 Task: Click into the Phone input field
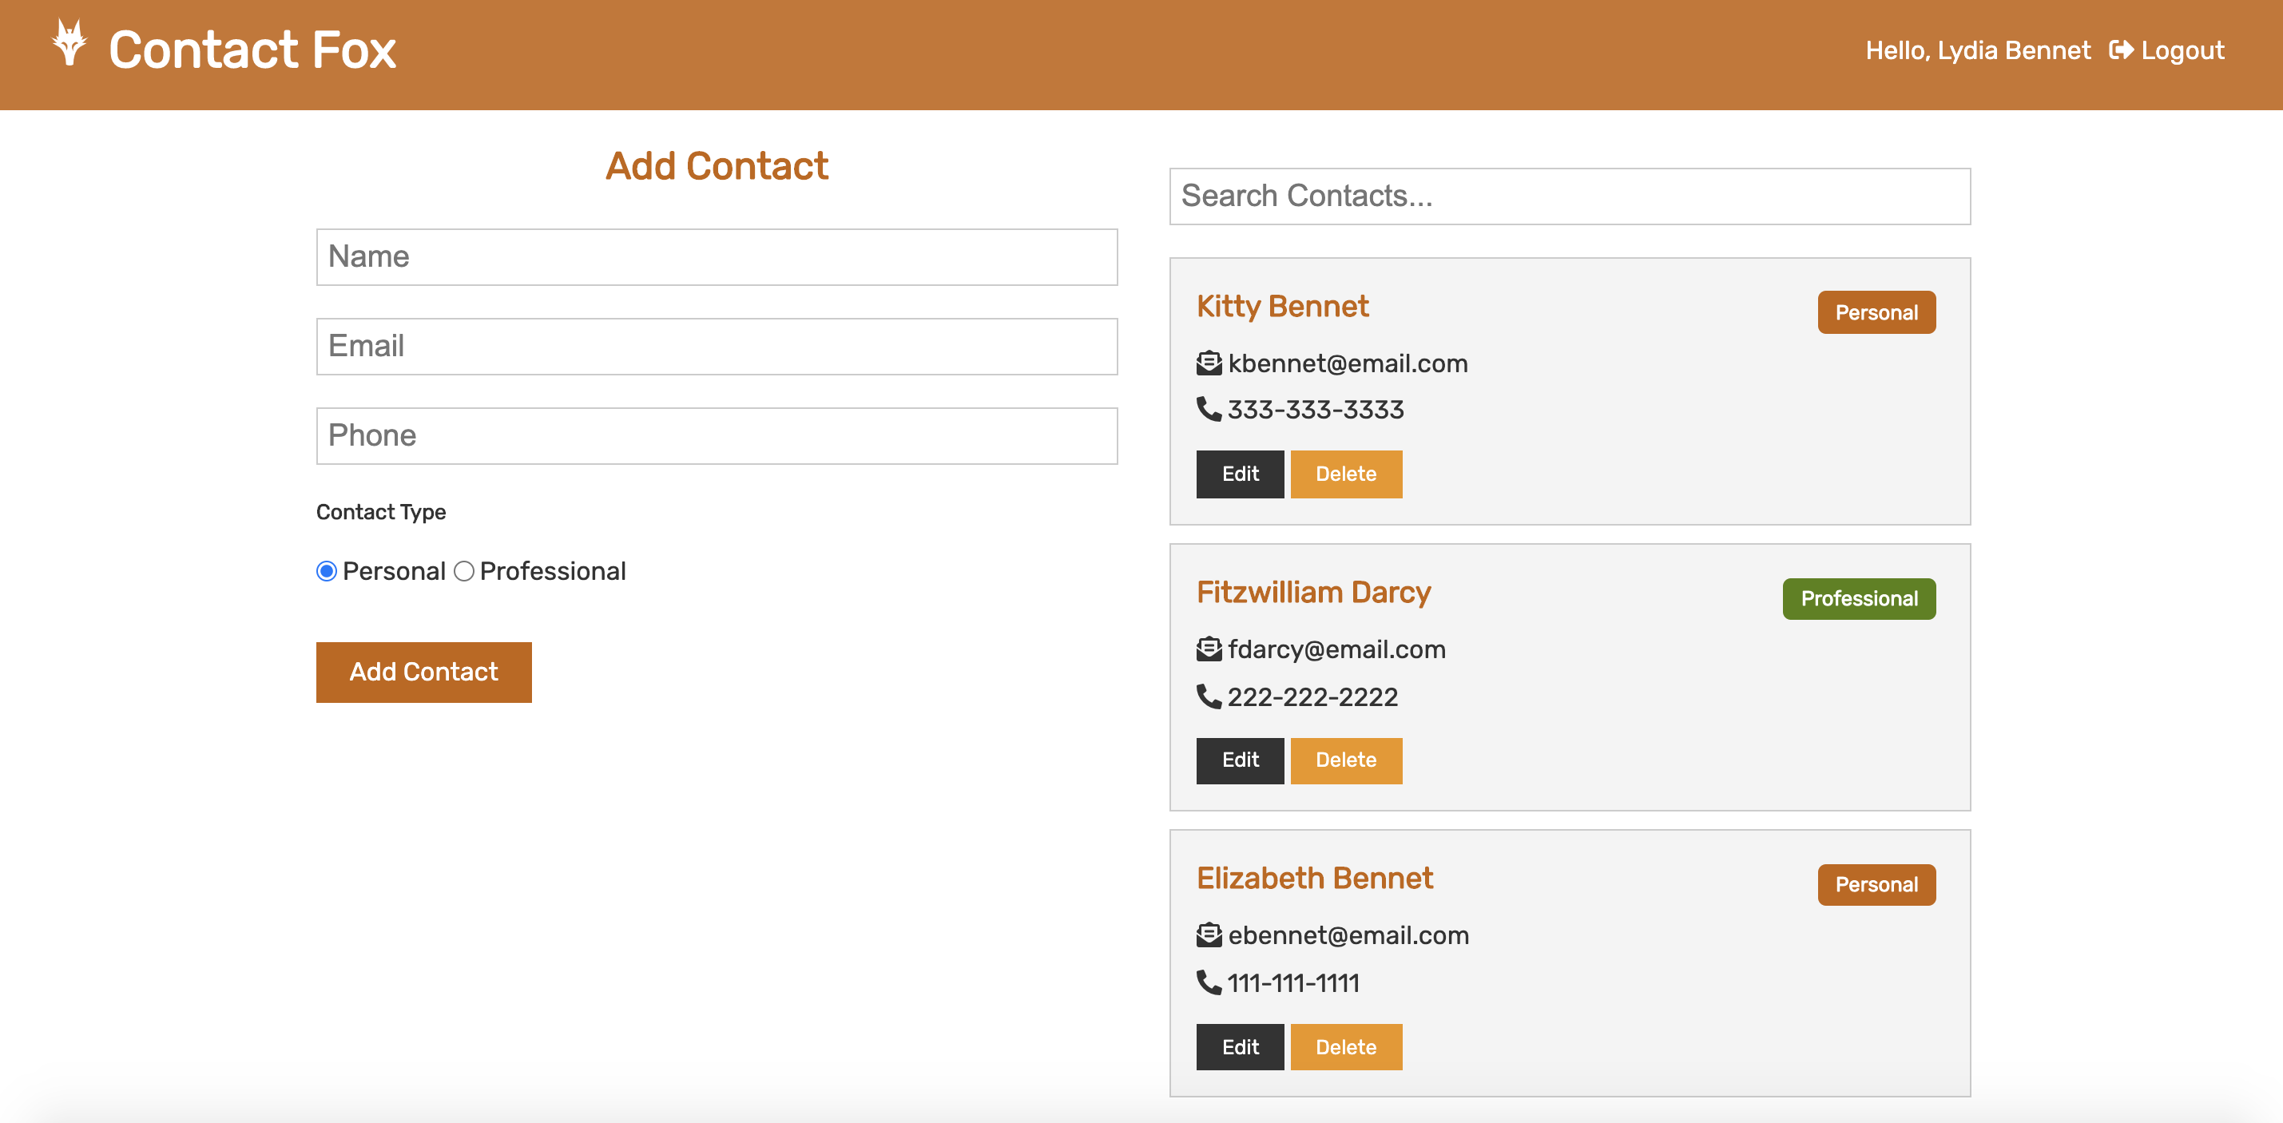tap(716, 436)
